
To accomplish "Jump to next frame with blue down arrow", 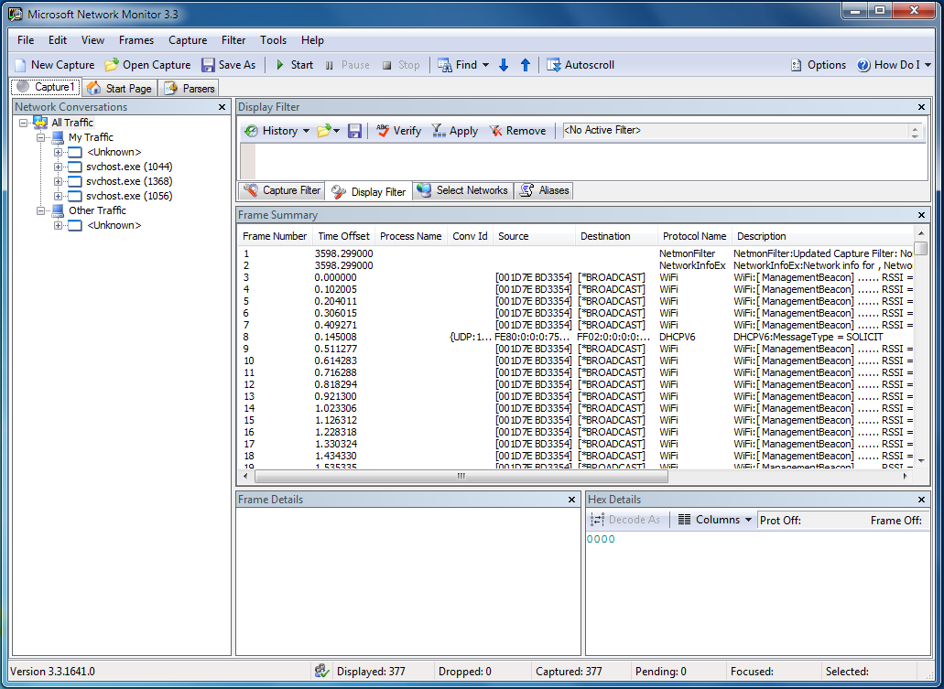I will pos(504,65).
